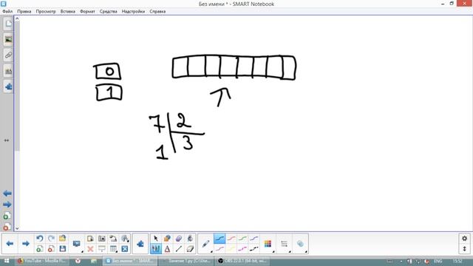Open the pen type dropdown
Image resolution: width=473 pixels, height=266 pixels.
(206, 244)
